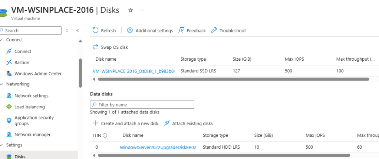
Task: Click Attach existing disks icon
Action: pyautogui.click(x=167, y=124)
